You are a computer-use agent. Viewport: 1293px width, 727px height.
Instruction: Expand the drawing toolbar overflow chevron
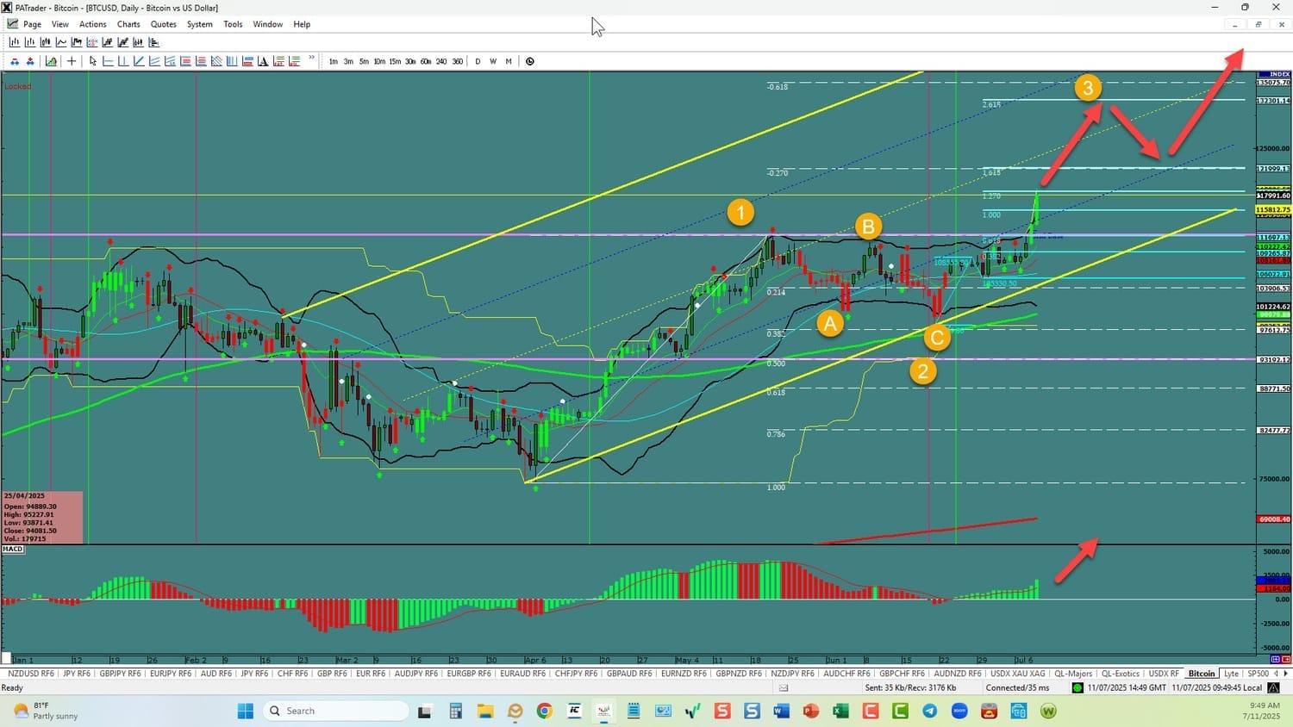(311, 59)
